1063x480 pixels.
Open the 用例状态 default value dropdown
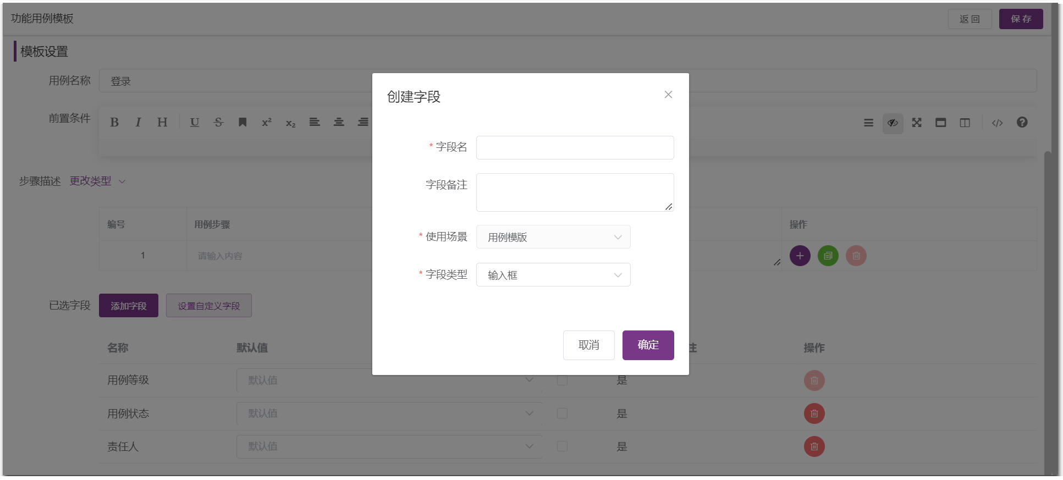click(x=389, y=413)
